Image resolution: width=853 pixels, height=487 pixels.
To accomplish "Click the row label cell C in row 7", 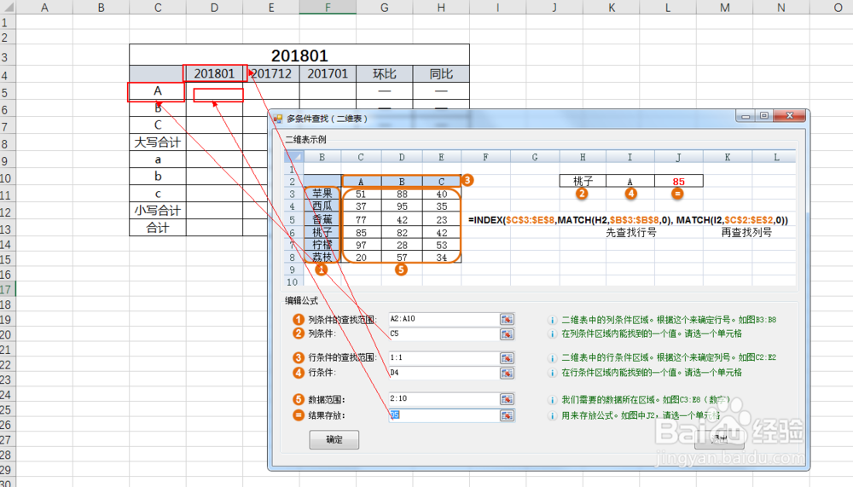I will [x=158, y=125].
